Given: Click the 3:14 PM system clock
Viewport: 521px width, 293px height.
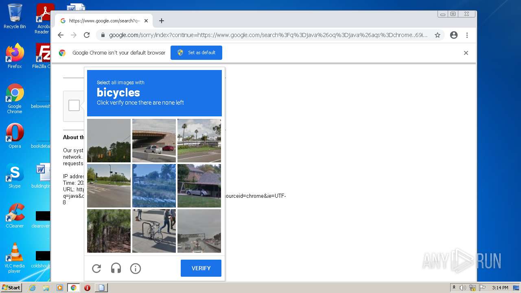Looking at the screenshot, I should (x=500, y=288).
